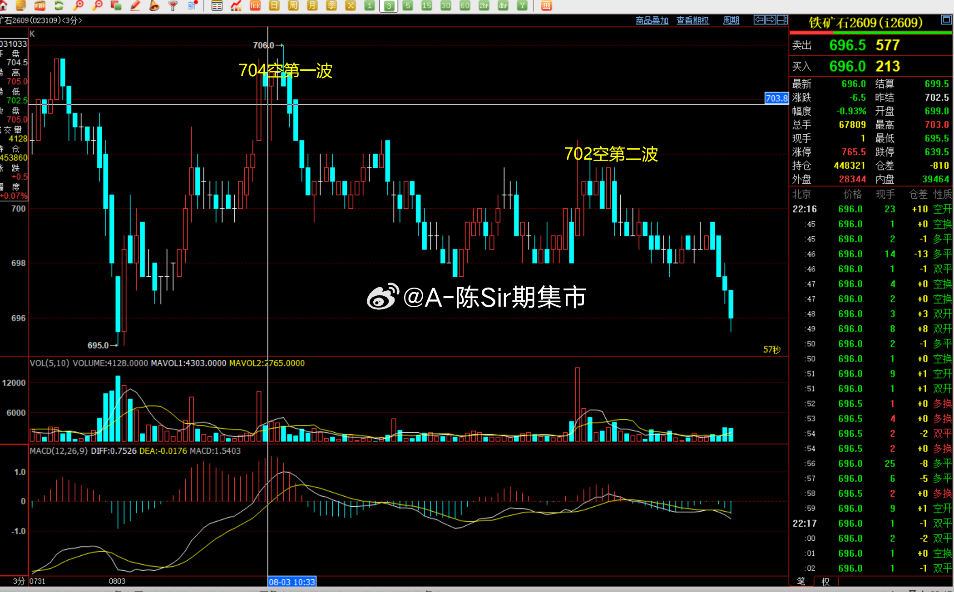Select the 15-minute period button

tap(427, 5)
